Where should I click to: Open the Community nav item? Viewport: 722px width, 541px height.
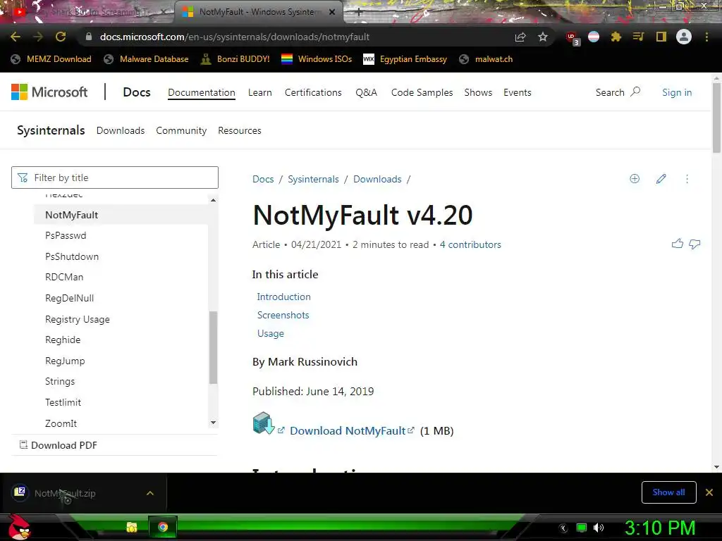point(181,130)
